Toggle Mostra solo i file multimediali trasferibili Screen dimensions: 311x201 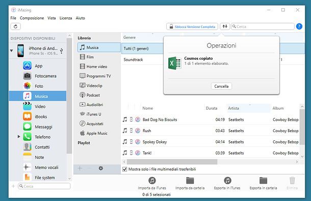coord(125,169)
